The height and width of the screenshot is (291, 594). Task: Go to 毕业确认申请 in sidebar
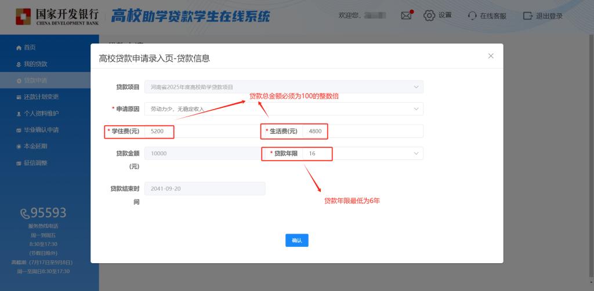41,130
